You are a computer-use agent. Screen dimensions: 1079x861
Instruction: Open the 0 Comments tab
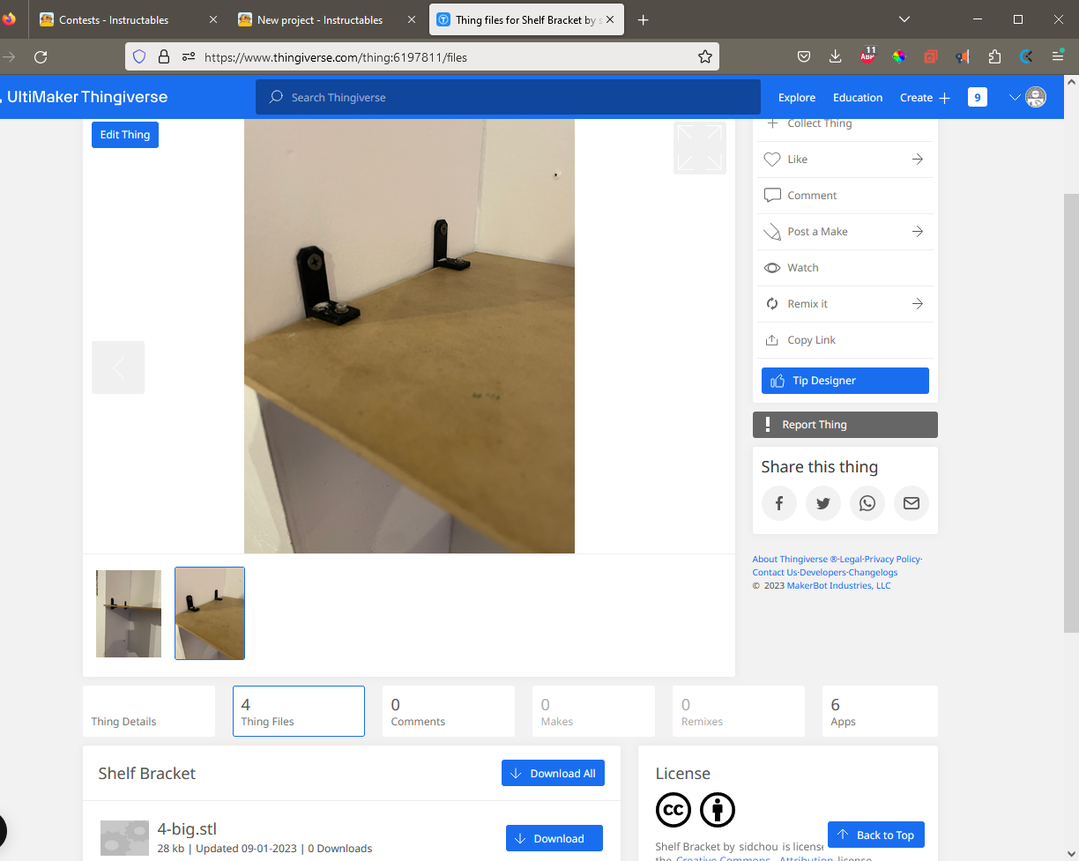449,711
